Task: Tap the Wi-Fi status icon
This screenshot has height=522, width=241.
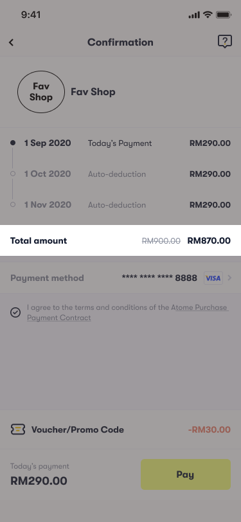Action: pos(208,15)
